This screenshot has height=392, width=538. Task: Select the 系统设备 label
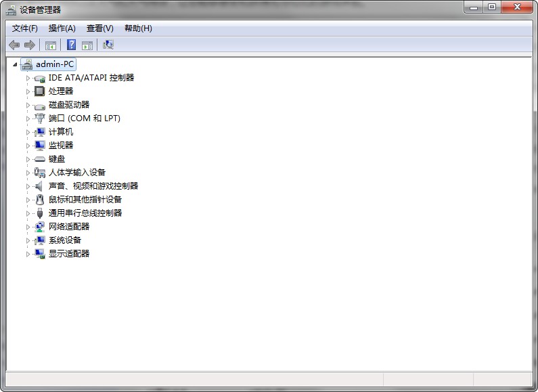(x=65, y=240)
